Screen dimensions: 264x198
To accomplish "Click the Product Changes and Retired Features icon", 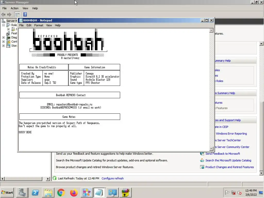I will point(202,167).
